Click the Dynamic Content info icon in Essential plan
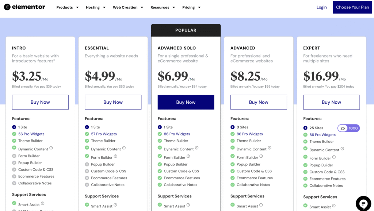 click(124, 148)
